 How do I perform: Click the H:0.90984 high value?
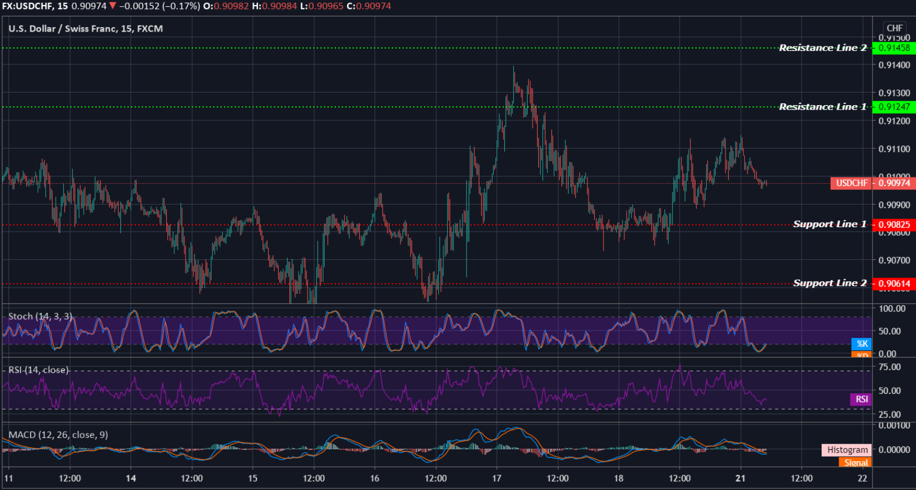tap(274, 6)
